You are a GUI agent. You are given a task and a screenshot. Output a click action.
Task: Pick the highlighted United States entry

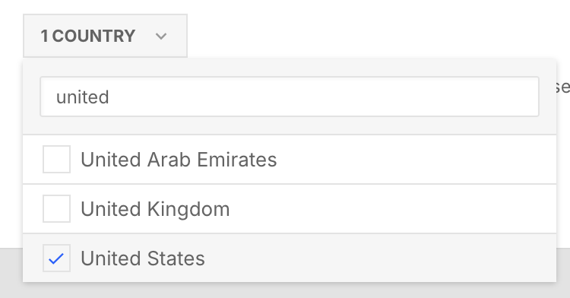(x=290, y=258)
